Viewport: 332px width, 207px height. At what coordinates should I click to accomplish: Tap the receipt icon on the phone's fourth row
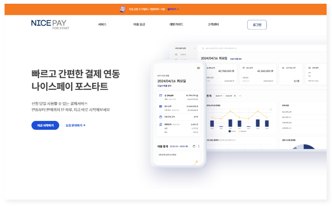click(x=161, y=125)
